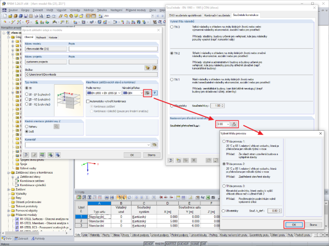Select Třída provozu 3 option
Image resolution: width=329 pixels, height=246 pixels.
pyautogui.click(x=224, y=186)
